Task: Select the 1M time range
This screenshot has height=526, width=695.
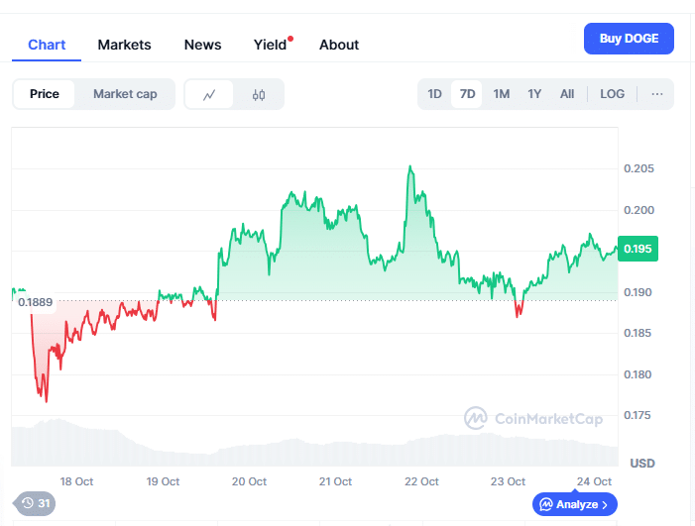Action: 502,94
